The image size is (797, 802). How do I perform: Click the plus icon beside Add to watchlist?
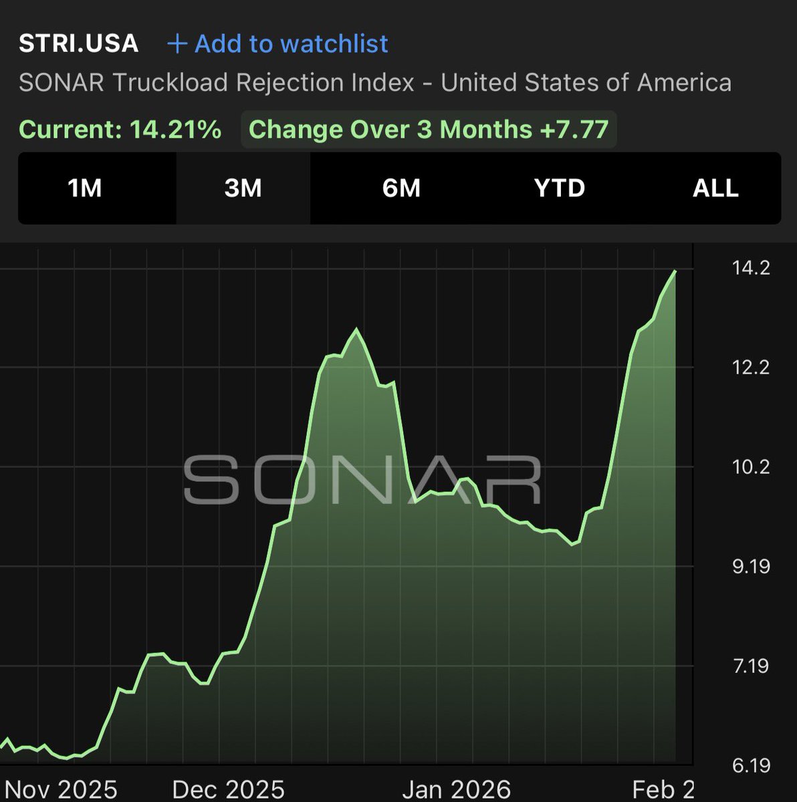click(x=177, y=44)
